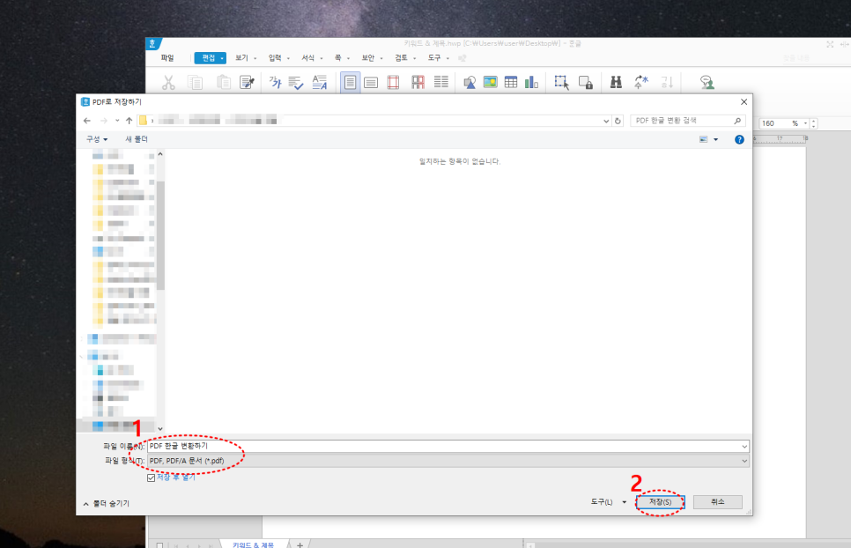This screenshot has height=548, width=851.
Task: Click the help question mark icon
Action: click(x=739, y=139)
